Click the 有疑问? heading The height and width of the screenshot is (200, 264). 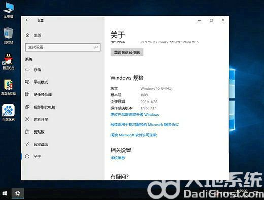[x=119, y=177]
